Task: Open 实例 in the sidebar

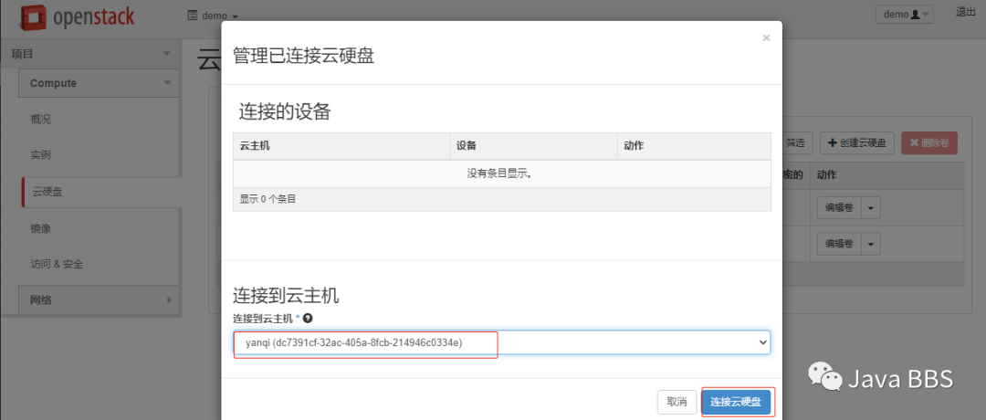Action: pyautogui.click(x=41, y=155)
